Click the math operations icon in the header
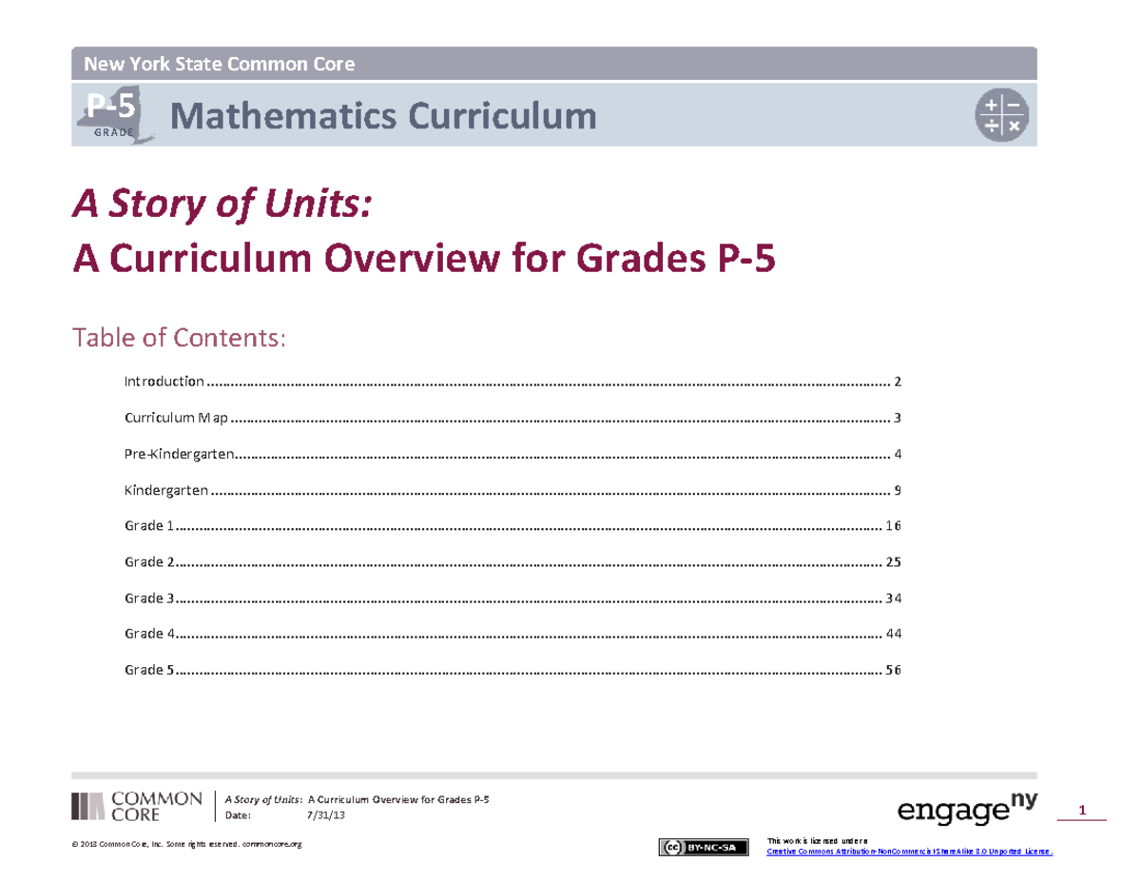 [x=1001, y=113]
